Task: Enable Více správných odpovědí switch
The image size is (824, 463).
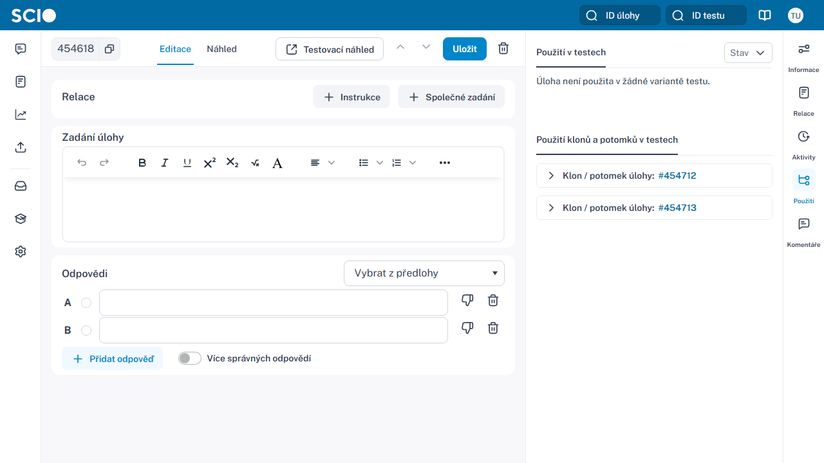Action: 190,358
